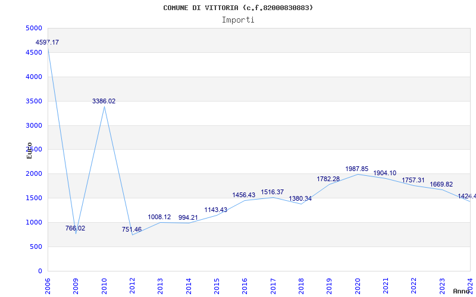The image size is (476, 297).
Task: Select x-axis year label 2021
Action: click(386, 286)
